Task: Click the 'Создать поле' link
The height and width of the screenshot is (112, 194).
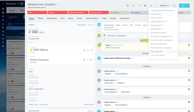Action: click(43, 104)
